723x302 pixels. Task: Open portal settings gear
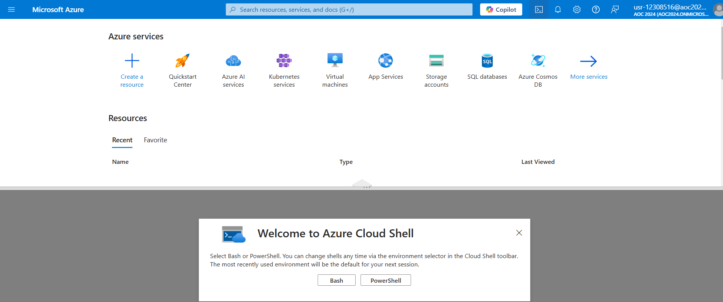coord(577,9)
